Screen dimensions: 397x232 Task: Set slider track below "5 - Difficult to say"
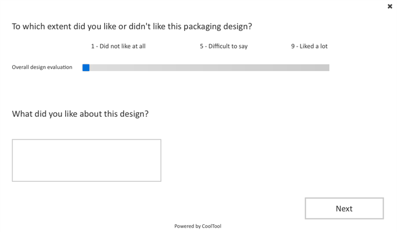(223, 68)
